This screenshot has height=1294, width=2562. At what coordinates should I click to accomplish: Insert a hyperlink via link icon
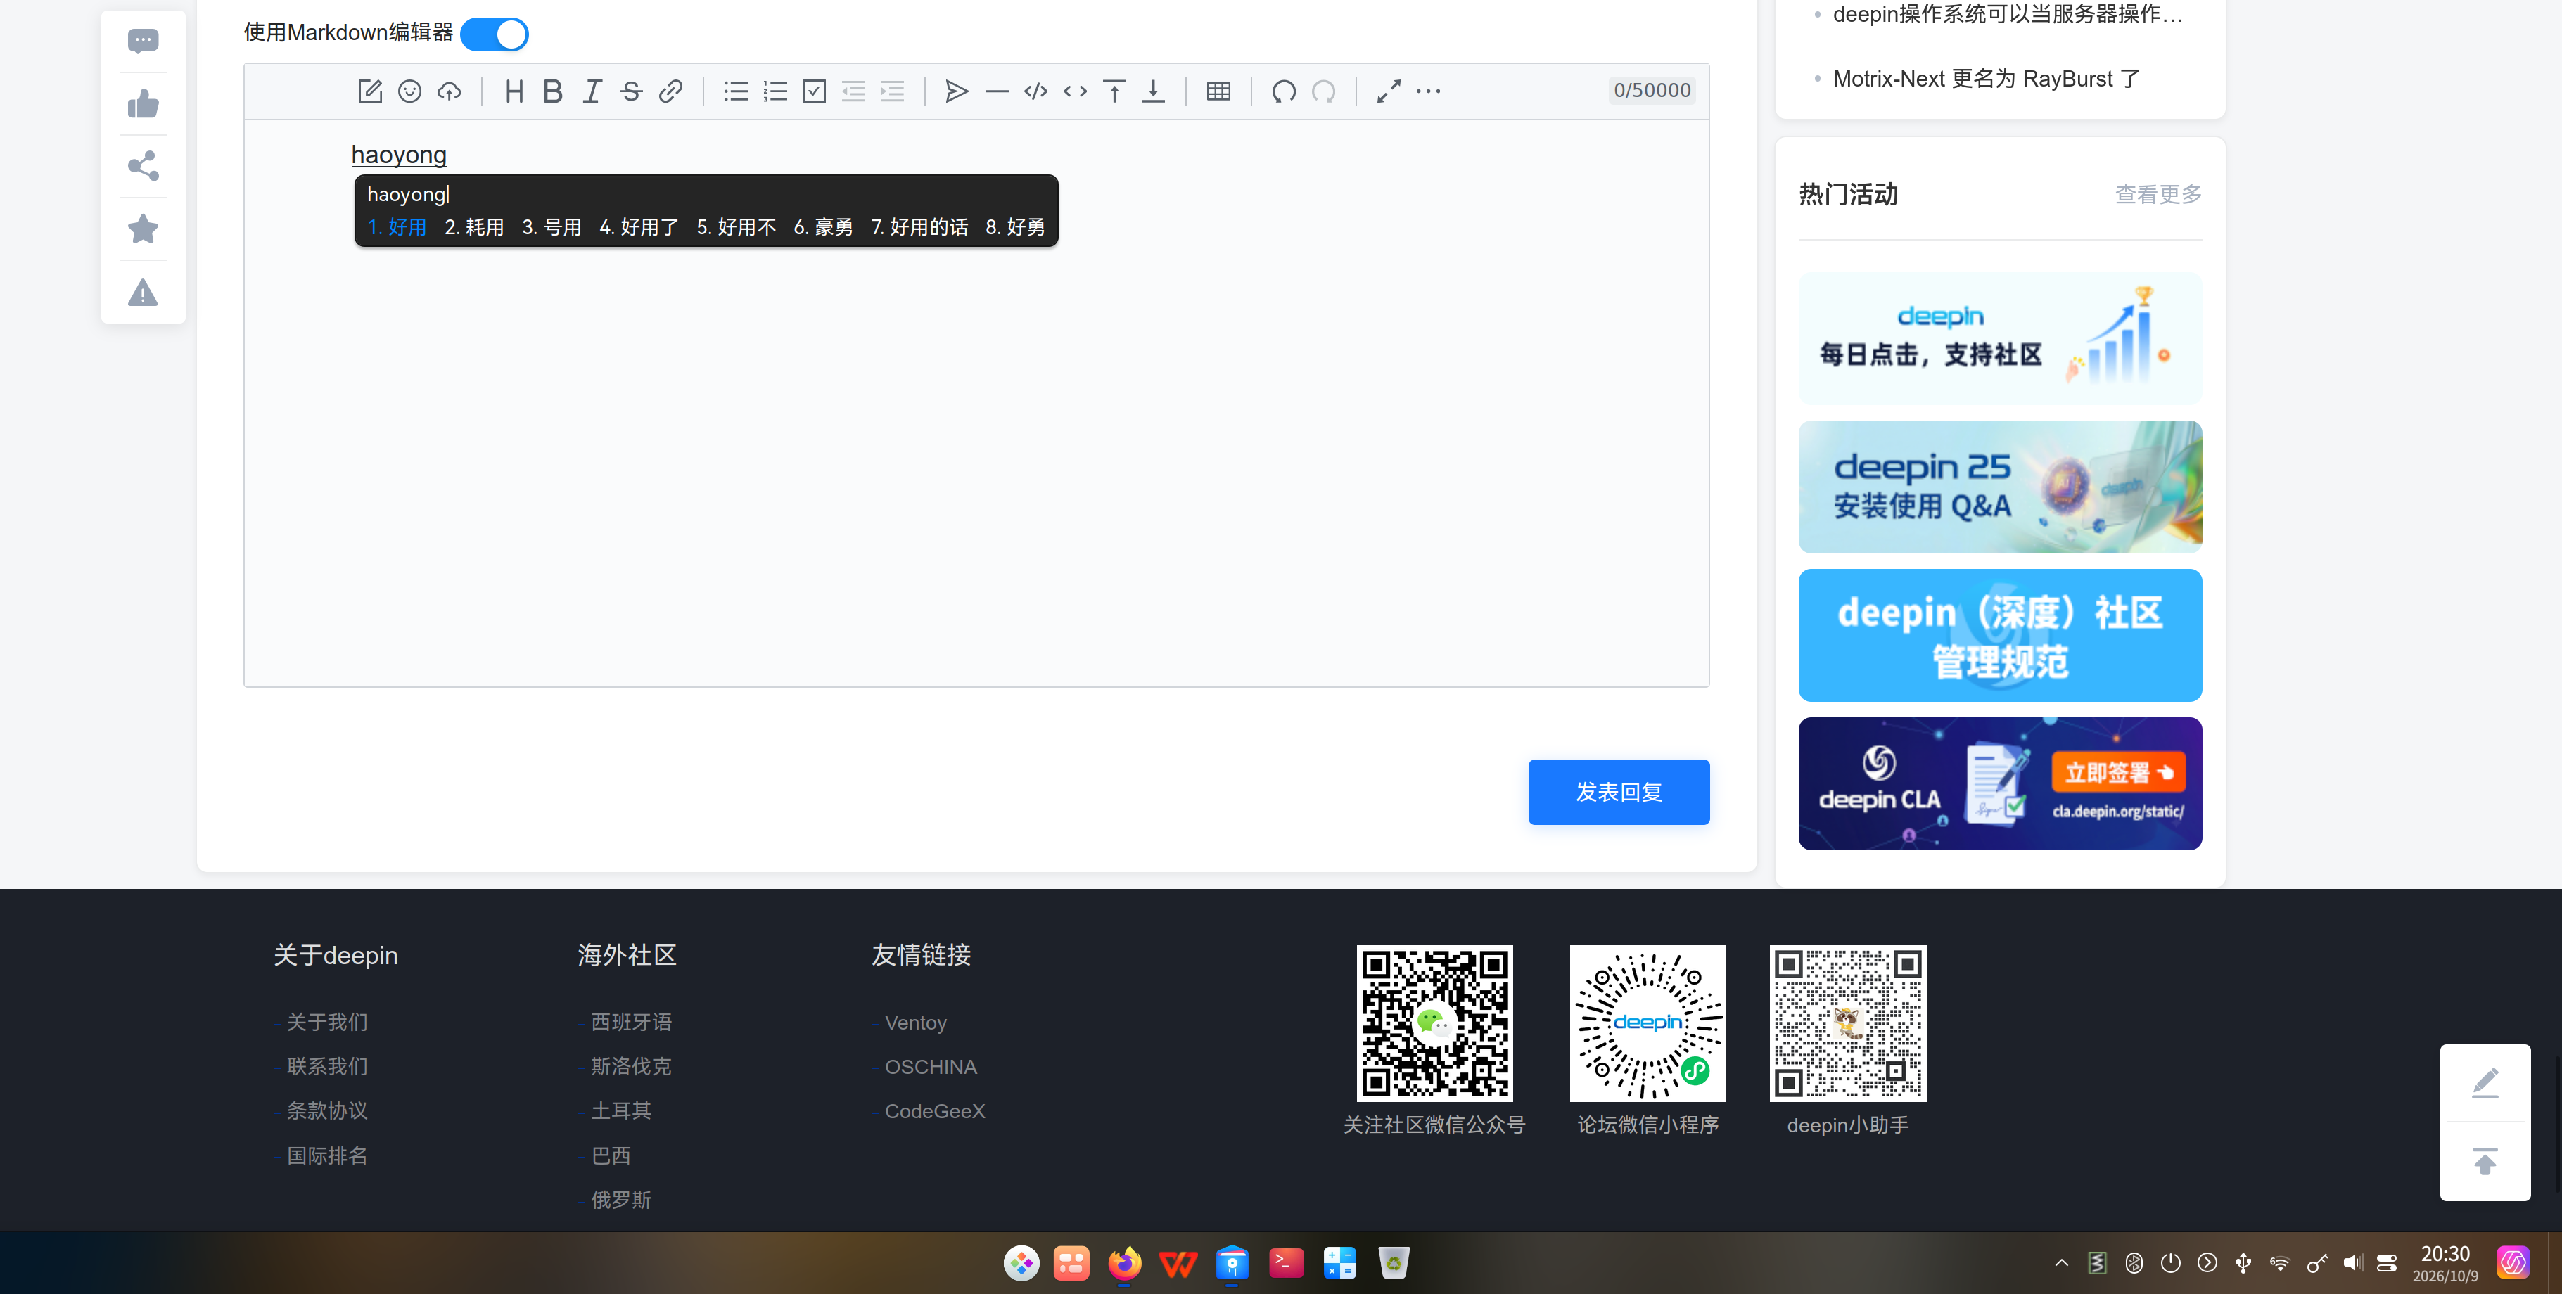tap(670, 91)
